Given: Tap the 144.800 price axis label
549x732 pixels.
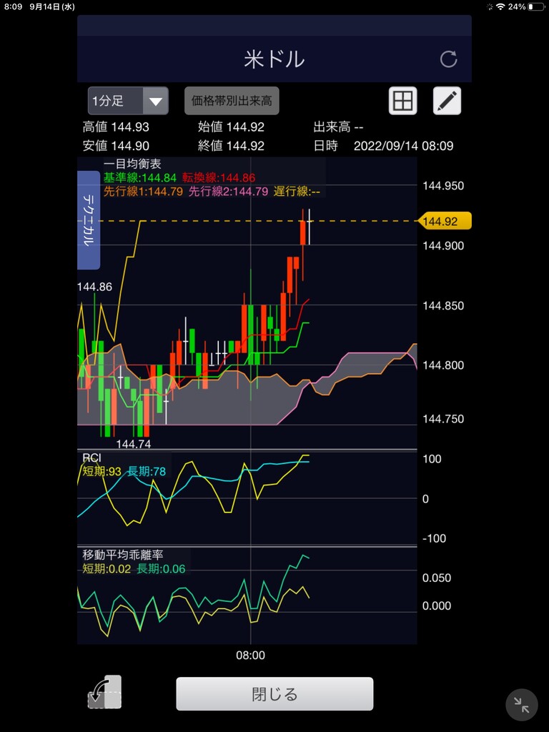Looking at the screenshot, I should 443,365.
